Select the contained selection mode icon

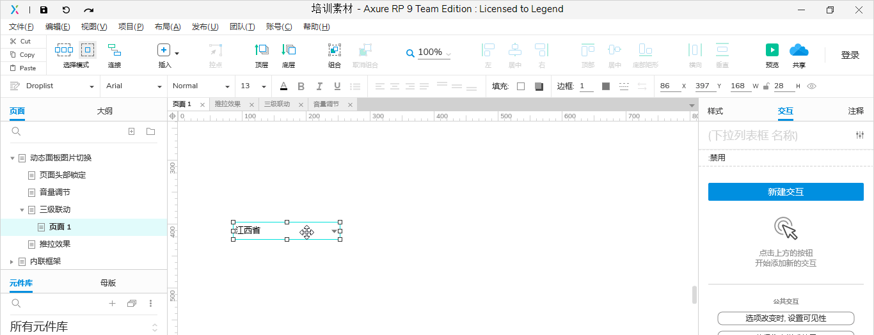click(x=88, y=50)
